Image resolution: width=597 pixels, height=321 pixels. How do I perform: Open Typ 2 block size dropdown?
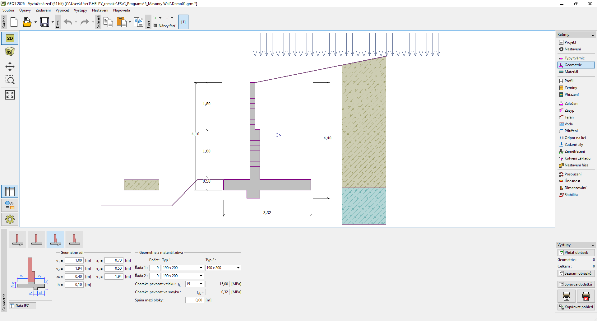238,268
